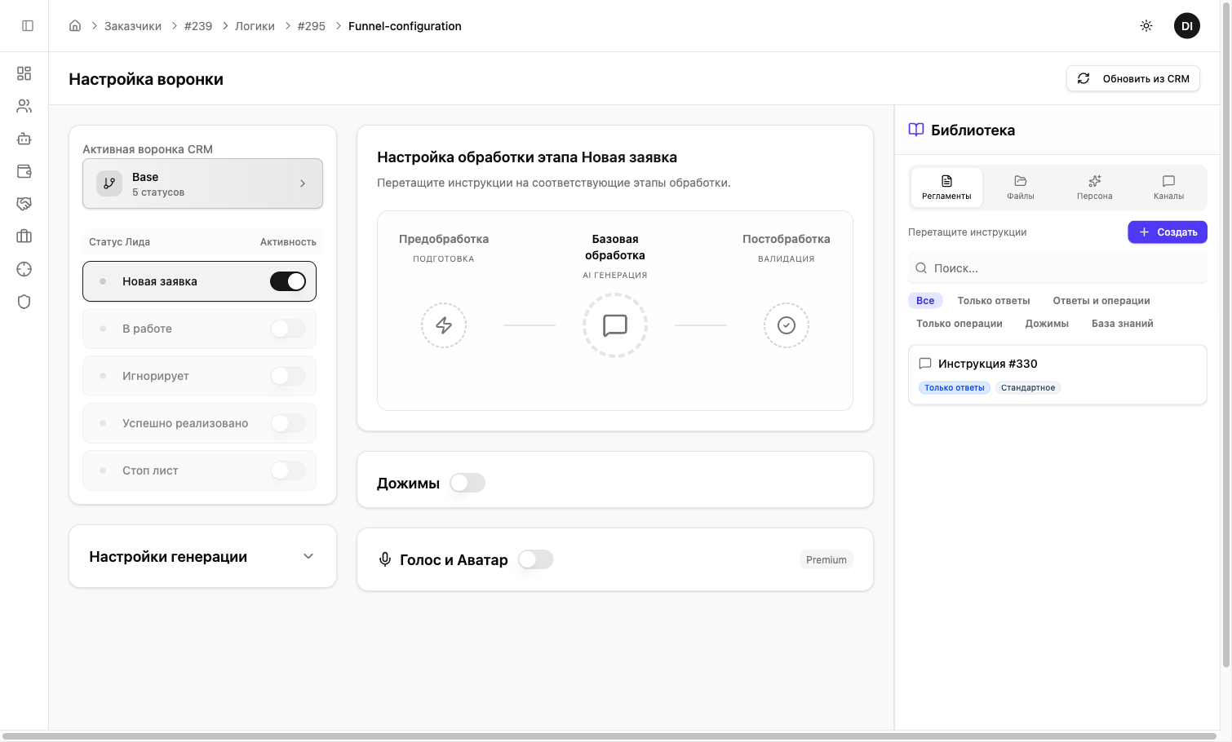Open the DI user avatar menu
This screenshot has width=1232, height=742.
click(1186, 26)
